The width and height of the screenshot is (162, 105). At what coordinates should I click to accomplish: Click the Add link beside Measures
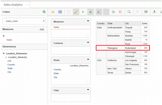[x=42, y=29]
